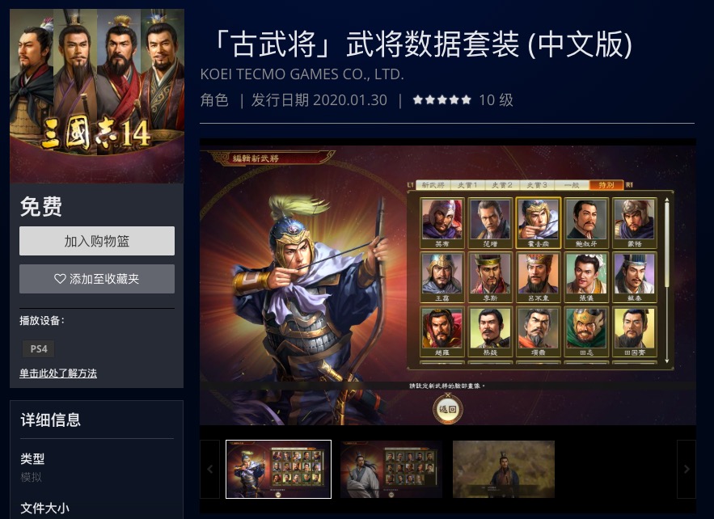Image resolution: width=714 pixels, height=519 pixels.
Task: Click the five-star rating icons
Action: [x=441, y=99]
